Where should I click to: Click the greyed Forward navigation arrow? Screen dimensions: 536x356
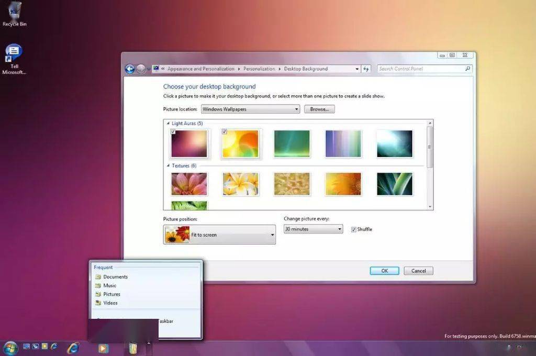pos(141,69)
